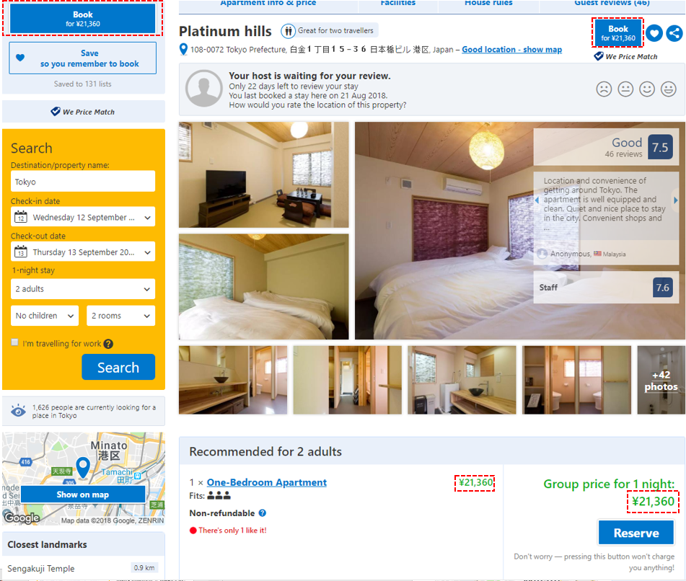This screenshot has width=686, height=581.
Task: Open the Guest reviews tab
Action: 612,4
